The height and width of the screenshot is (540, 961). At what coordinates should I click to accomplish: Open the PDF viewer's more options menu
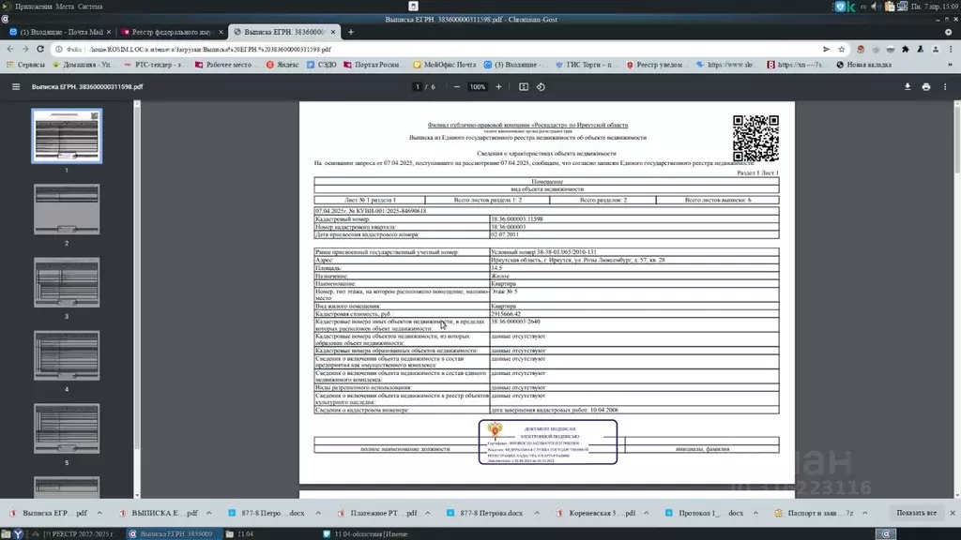946,86
